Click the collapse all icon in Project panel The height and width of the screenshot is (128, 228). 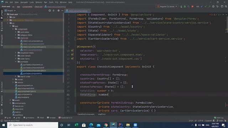pos(53,11)
